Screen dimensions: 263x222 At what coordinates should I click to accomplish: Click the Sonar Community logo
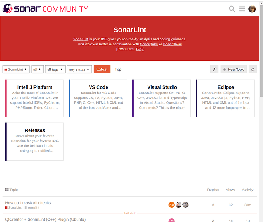(45, 9)
